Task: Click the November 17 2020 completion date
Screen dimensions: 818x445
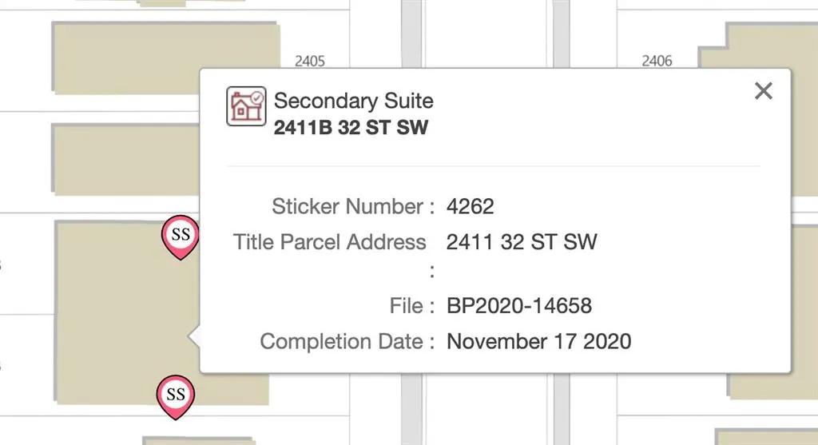Action: 538,342
